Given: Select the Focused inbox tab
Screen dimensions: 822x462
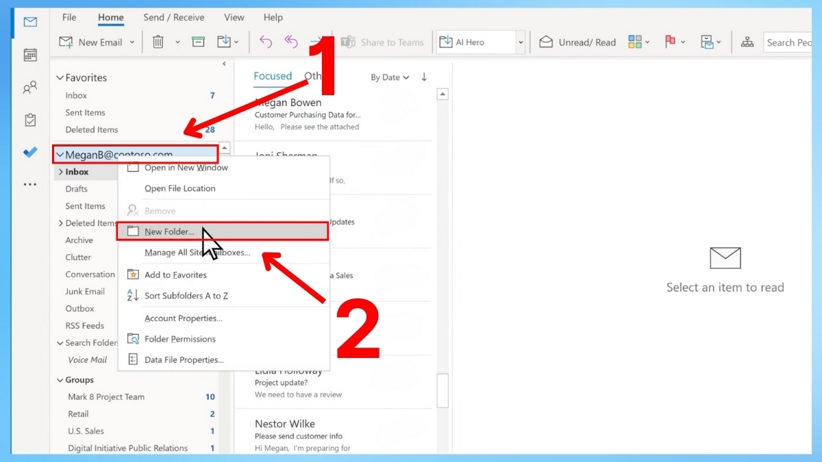Looking at the screenshot, I should (x=273, y=77).
